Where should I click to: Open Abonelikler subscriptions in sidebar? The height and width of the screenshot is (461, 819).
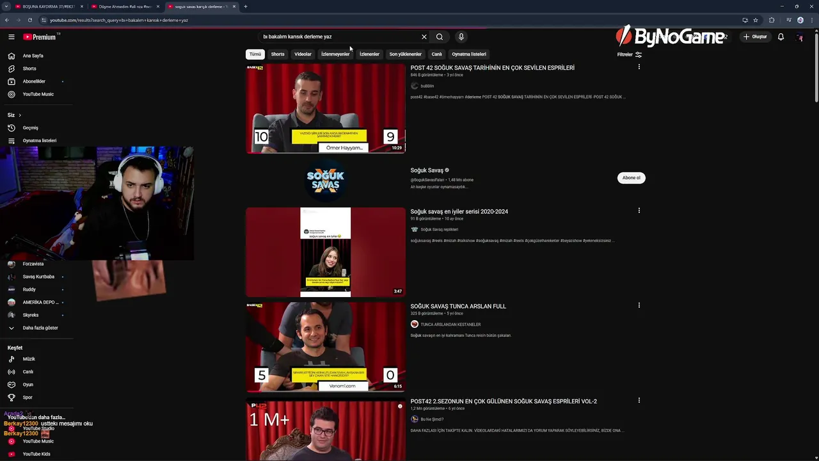34,81
